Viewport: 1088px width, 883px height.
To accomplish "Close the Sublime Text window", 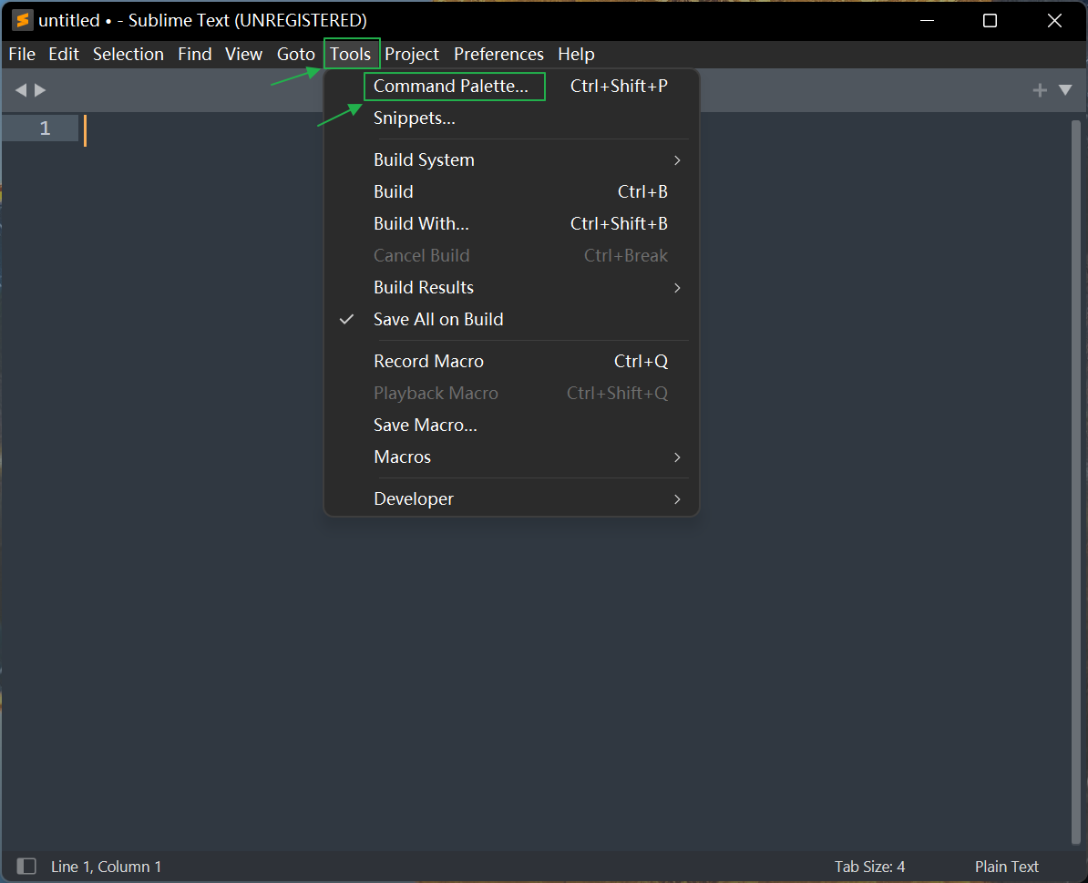I will [x=1054, y=20].
